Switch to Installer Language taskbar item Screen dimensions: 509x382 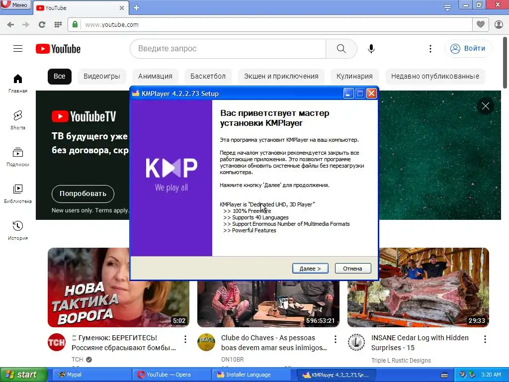[x=253, y=375]
